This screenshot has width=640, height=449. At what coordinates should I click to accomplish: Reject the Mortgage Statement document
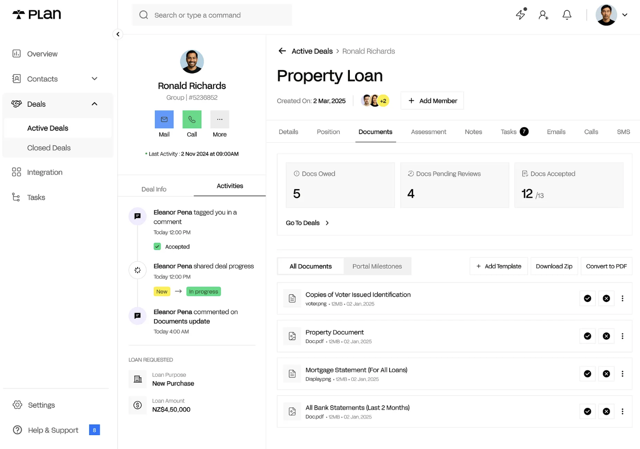(607, 374)
